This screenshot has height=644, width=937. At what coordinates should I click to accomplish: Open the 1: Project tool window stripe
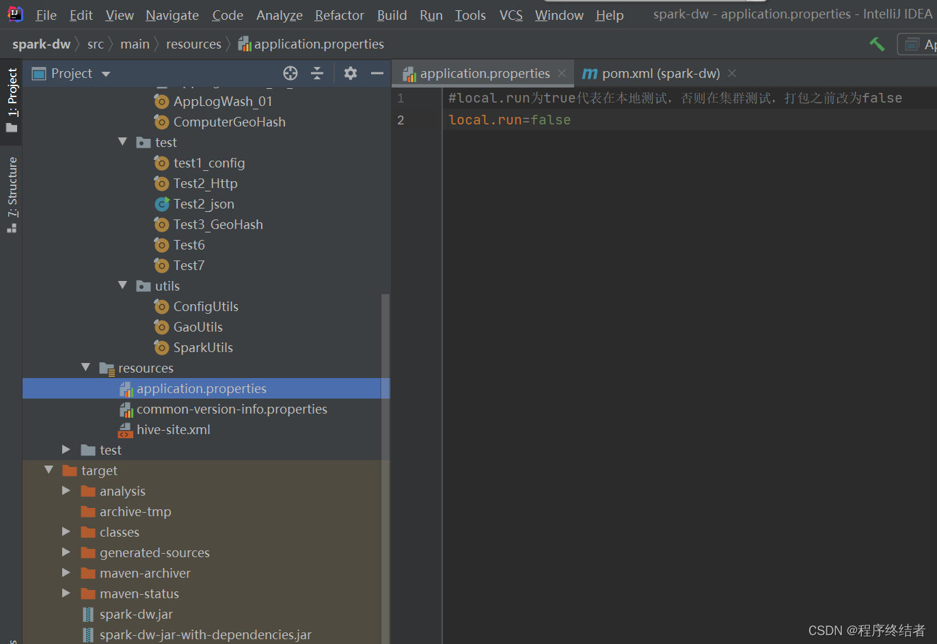coord(12,102)
